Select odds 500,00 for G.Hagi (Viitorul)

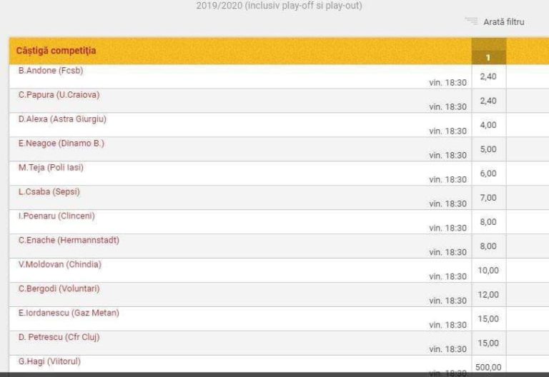pyautogui.click(x=488, y=367)
